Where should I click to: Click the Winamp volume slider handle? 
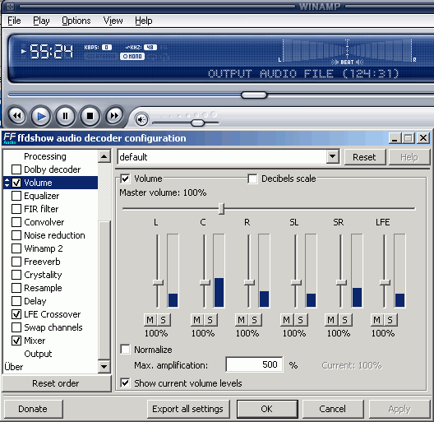click(x=197, y=123)
